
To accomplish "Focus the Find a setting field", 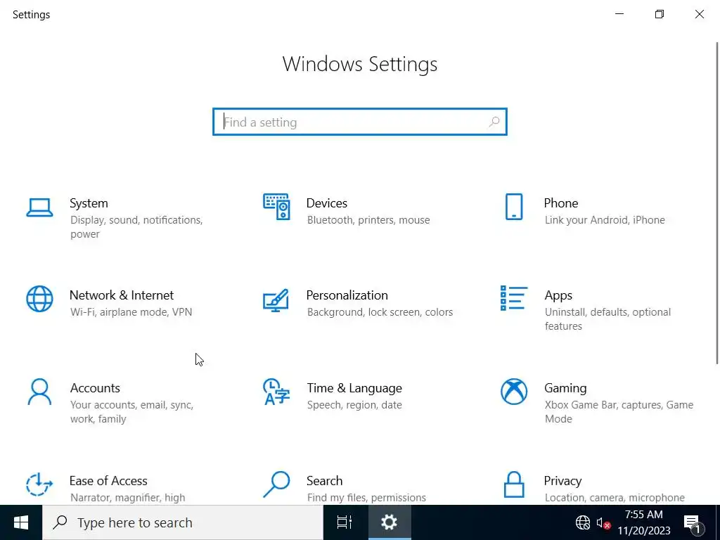I will coord(360,122).
